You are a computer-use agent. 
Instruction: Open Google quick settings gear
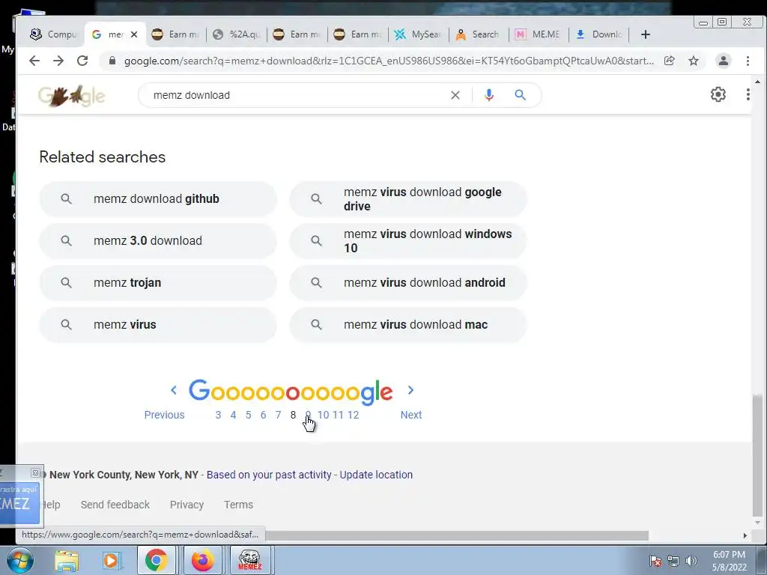click(718, 94)
